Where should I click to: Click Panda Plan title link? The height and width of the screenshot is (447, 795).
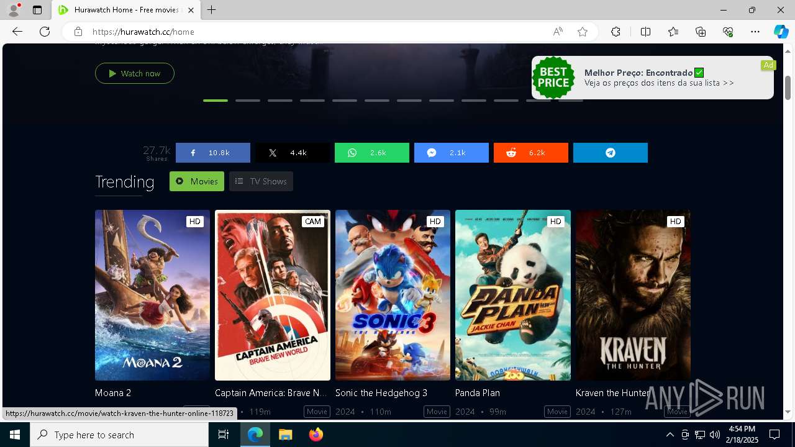coord(478,393)
